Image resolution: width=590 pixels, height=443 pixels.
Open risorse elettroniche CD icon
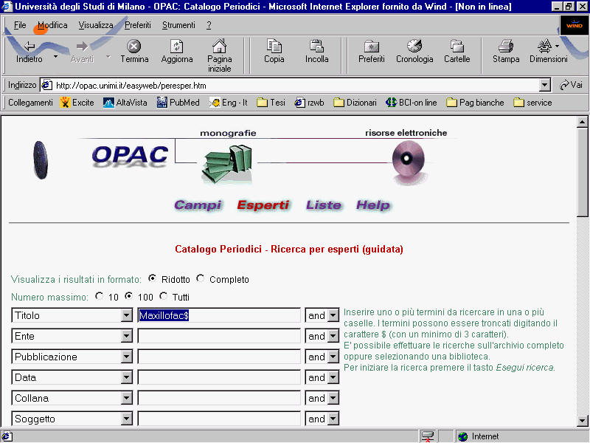click(406, 162)
